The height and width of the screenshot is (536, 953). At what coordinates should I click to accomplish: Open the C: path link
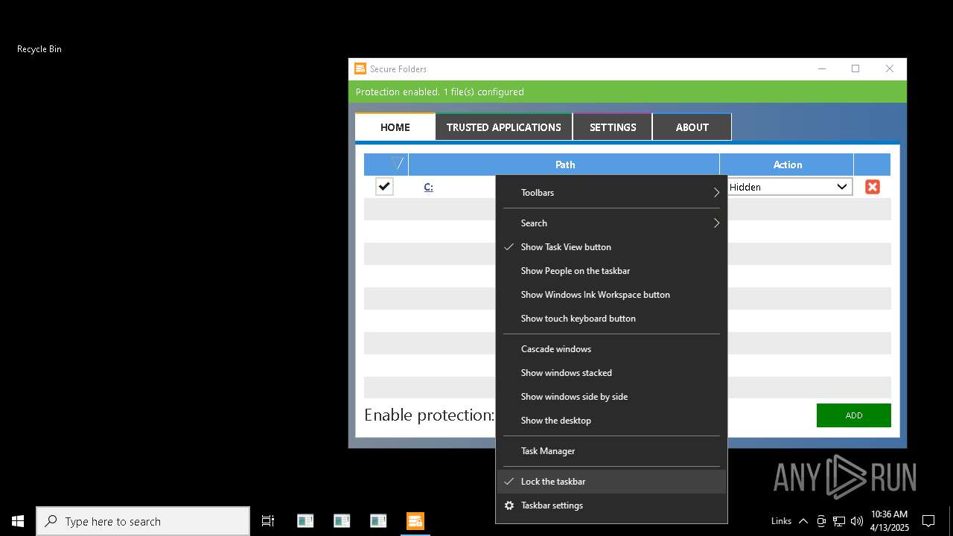coord(429,187)
